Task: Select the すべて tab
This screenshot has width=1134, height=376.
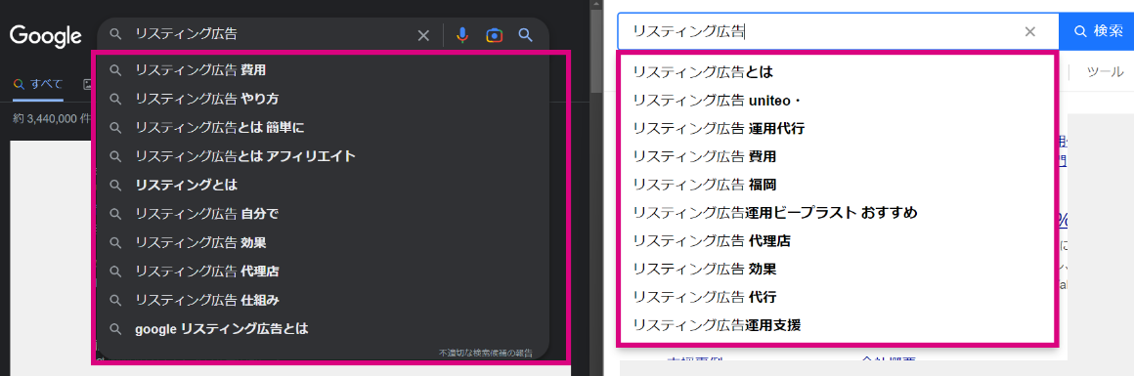Action: pos(37,84)
